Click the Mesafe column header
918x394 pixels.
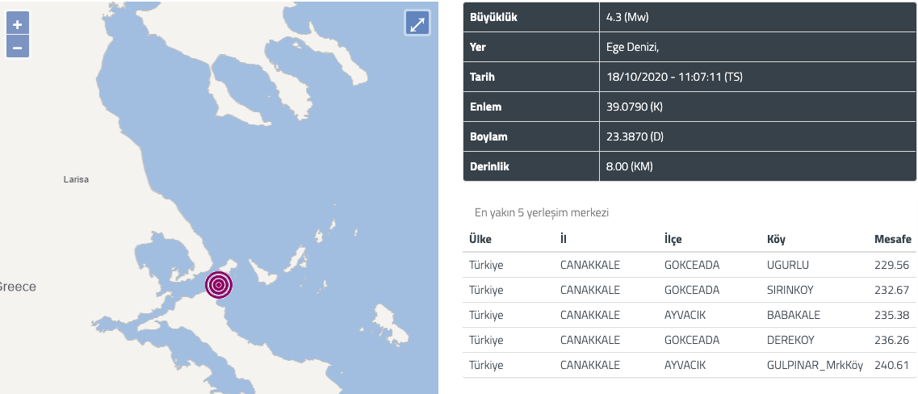[x=893, y=239]
